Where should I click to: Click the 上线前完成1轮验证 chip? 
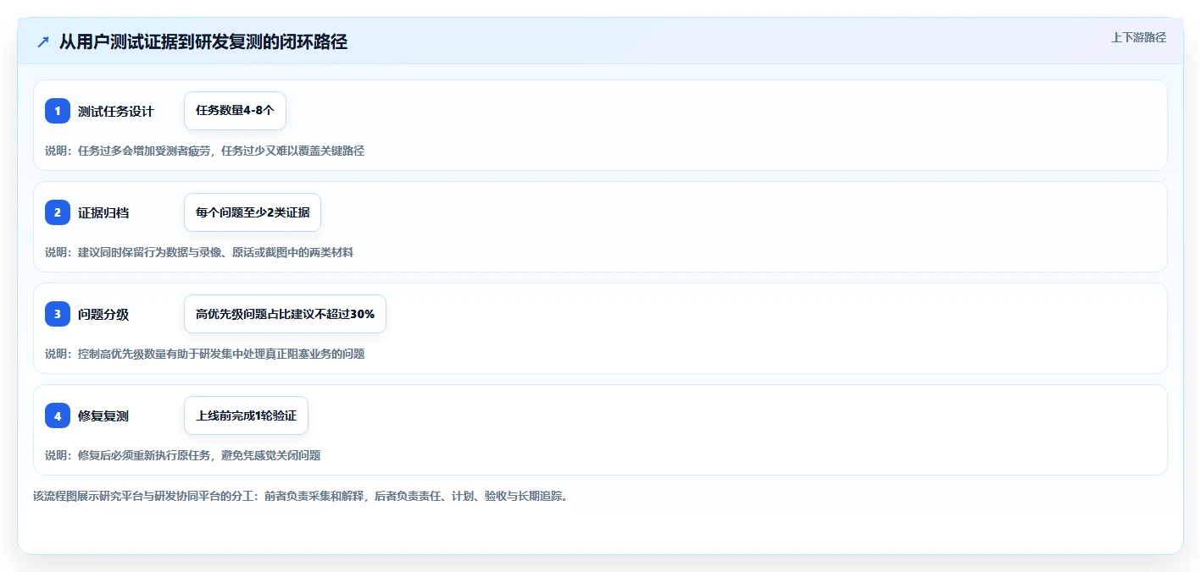coord(246,415)
